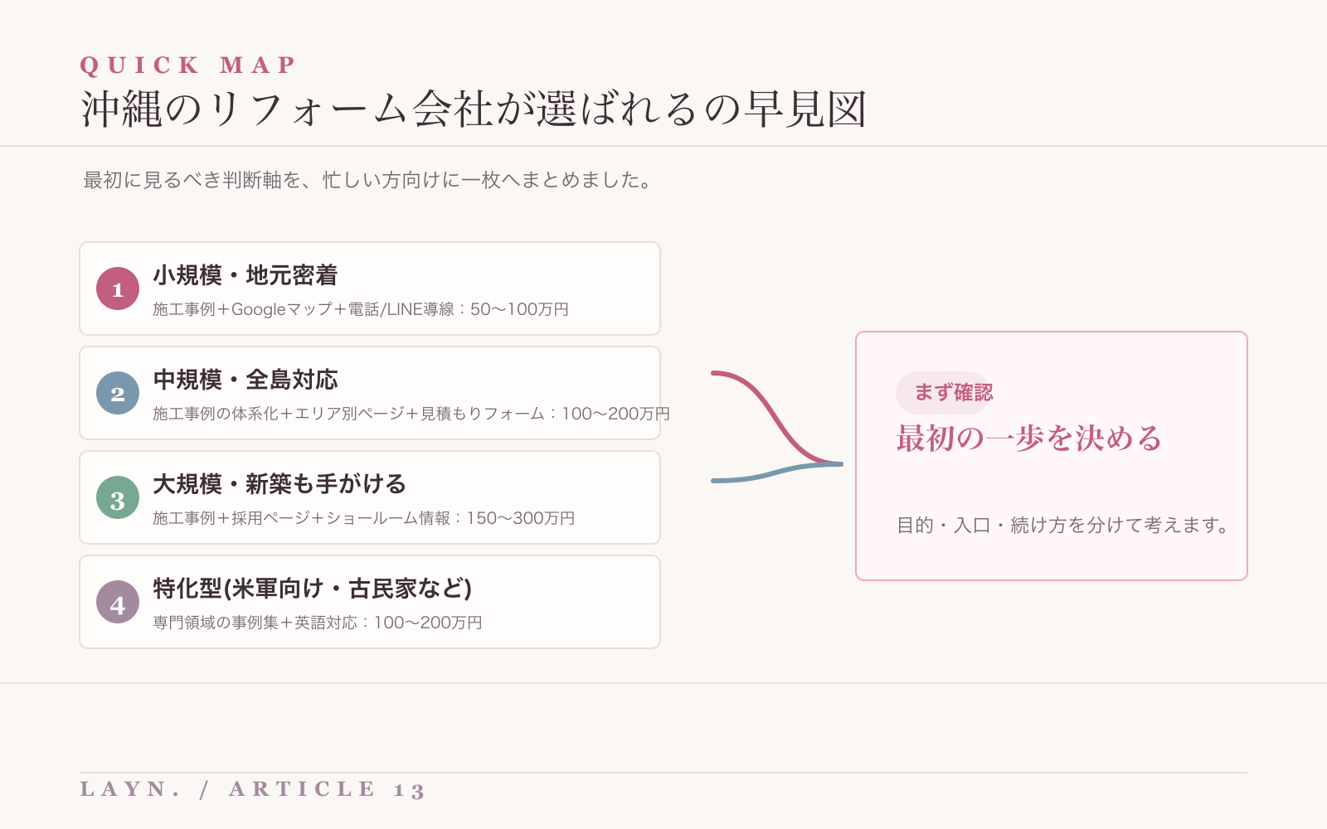The width and height of the screenshot is (1327, 829).
Task: Click the QUICK MAP label
Action: pyautogui.click(x=187, y=65)
